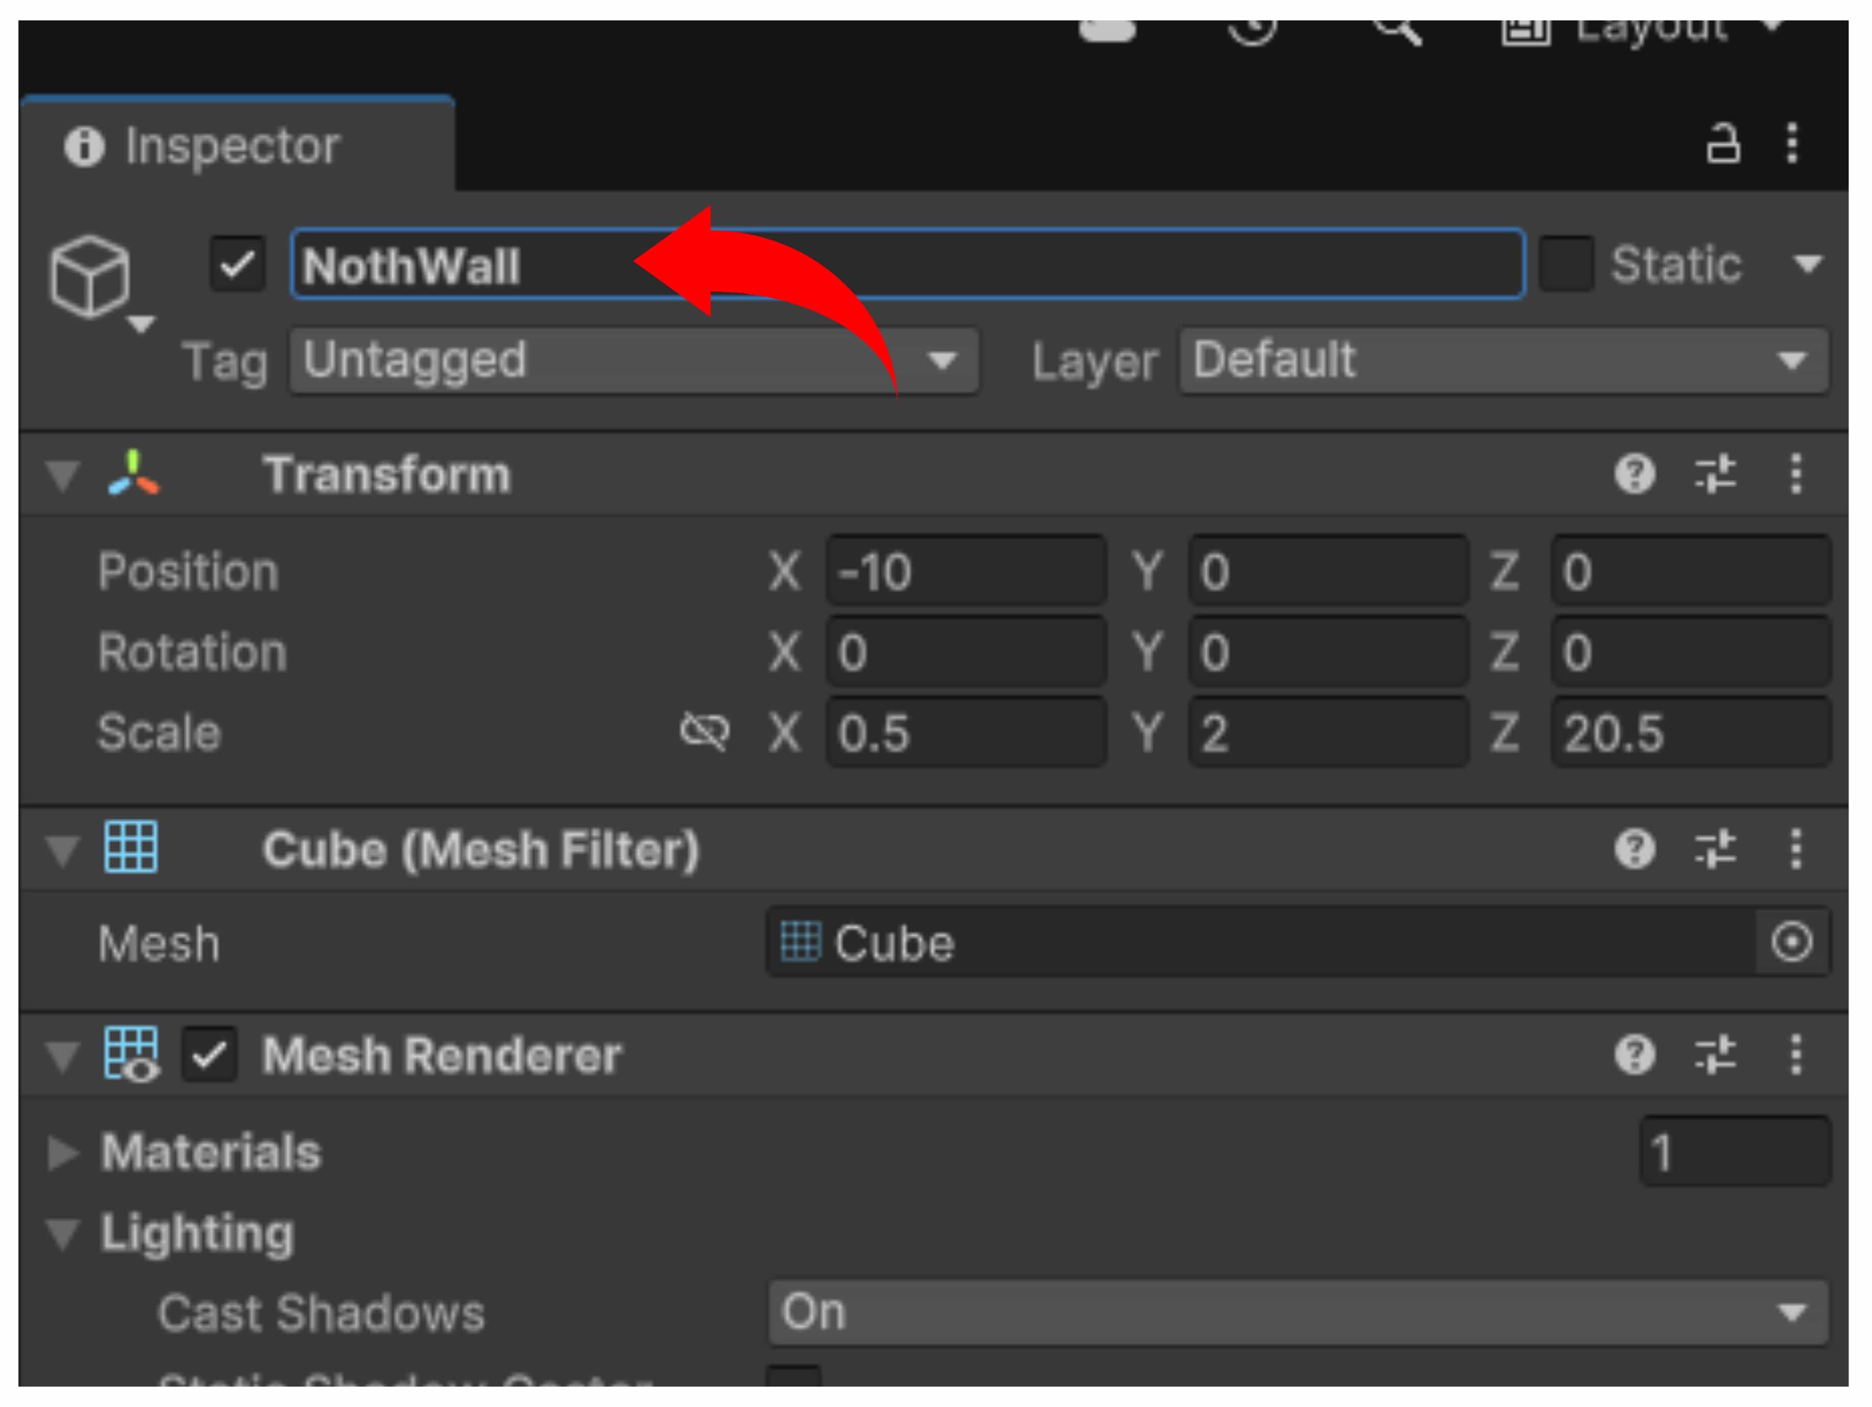Screen dimensions: 1872x1407
Task: Open Transform component help reference
Action: [x=1633, y=474]
